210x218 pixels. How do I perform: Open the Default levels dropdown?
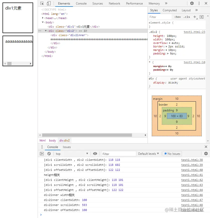(x=149, y=154)
